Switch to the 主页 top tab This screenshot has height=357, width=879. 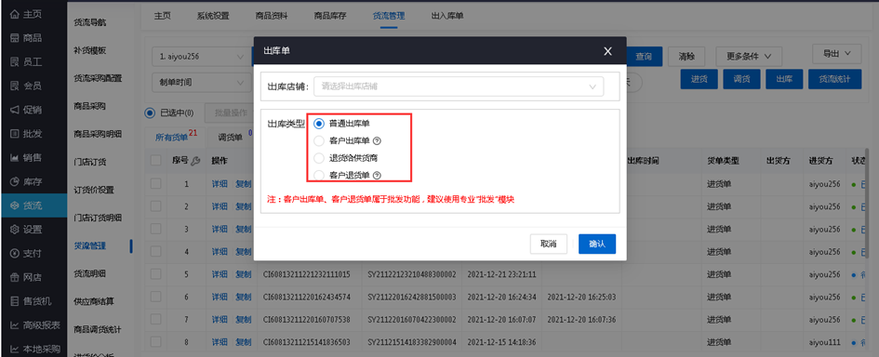[163, 16]
